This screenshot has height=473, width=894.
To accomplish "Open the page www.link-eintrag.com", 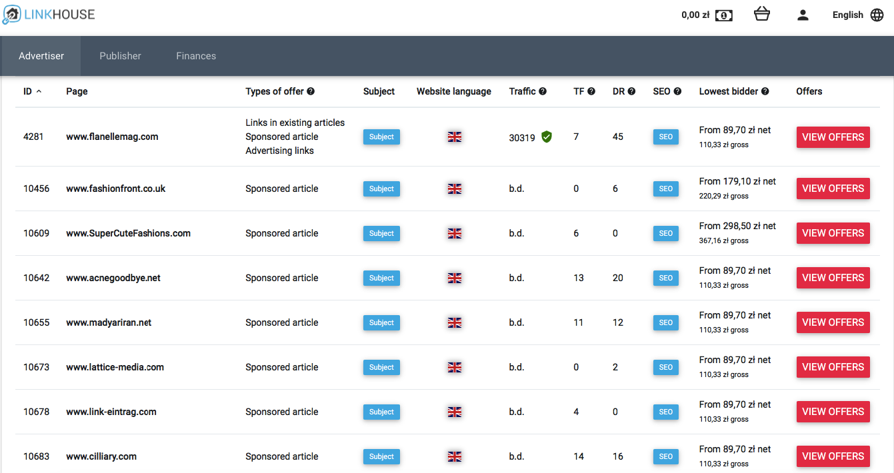I will click(111, 412).
